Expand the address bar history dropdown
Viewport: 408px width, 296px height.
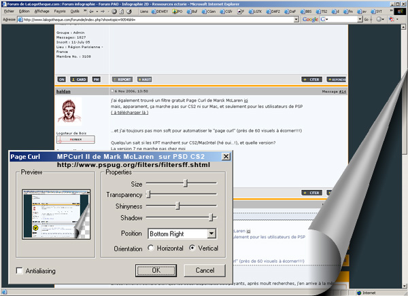coord(296,20)
